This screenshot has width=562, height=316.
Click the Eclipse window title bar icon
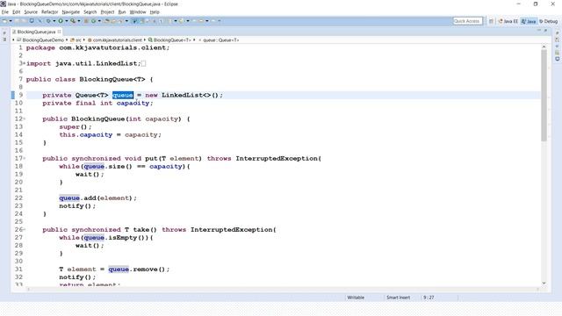[4, 4]
